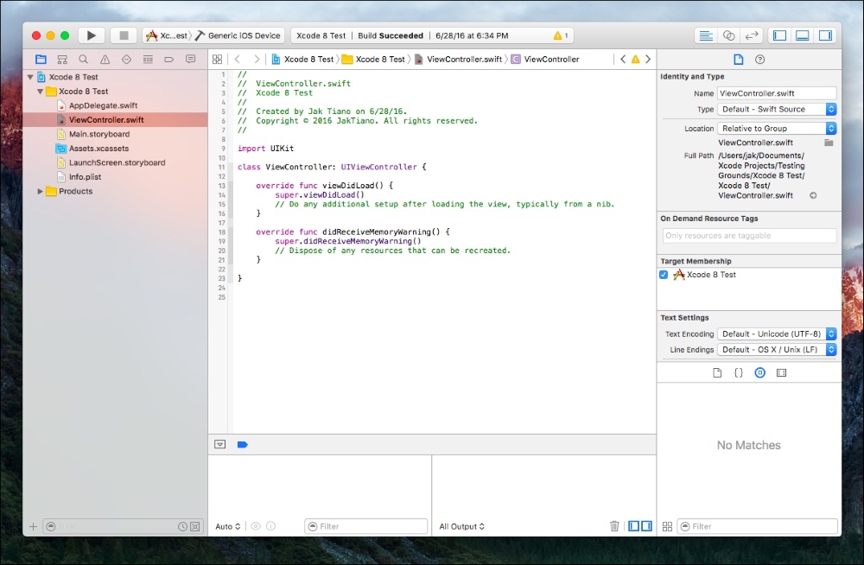Image resolution: width=864 pixels, height=565 pixels.
Task: Click the variables Filter field
Action: click(365, 526)
